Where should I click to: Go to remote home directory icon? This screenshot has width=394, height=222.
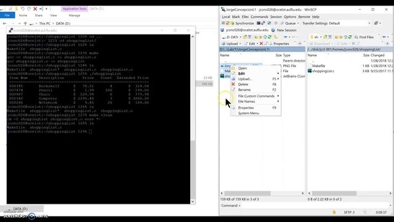tap(345, 37)
